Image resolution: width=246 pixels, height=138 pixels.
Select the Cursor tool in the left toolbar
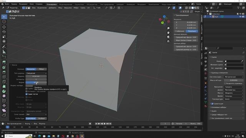(x=4, y=21)
